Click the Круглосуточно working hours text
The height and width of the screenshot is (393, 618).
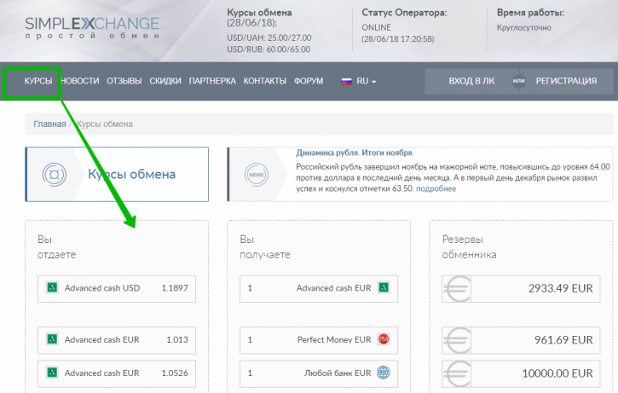[x=523, y=27]
